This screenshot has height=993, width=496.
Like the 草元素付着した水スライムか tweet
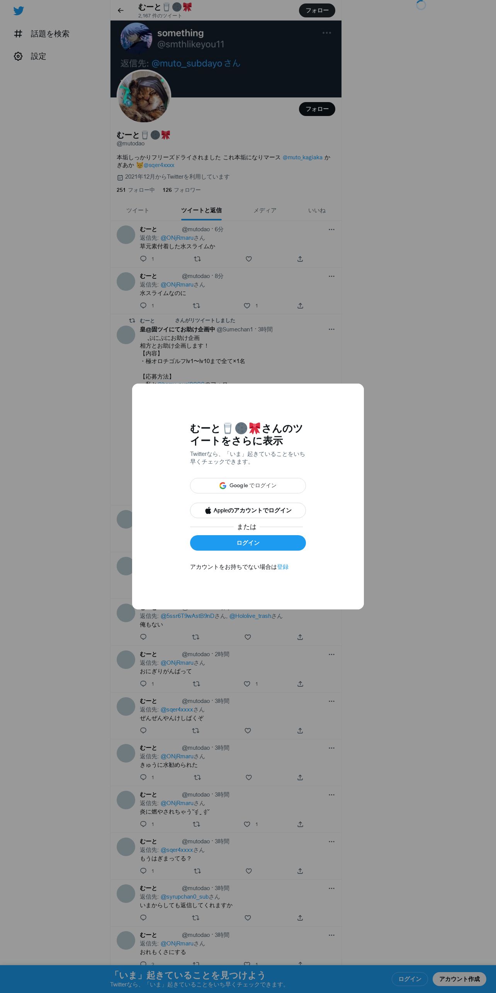tap(249, 259)
